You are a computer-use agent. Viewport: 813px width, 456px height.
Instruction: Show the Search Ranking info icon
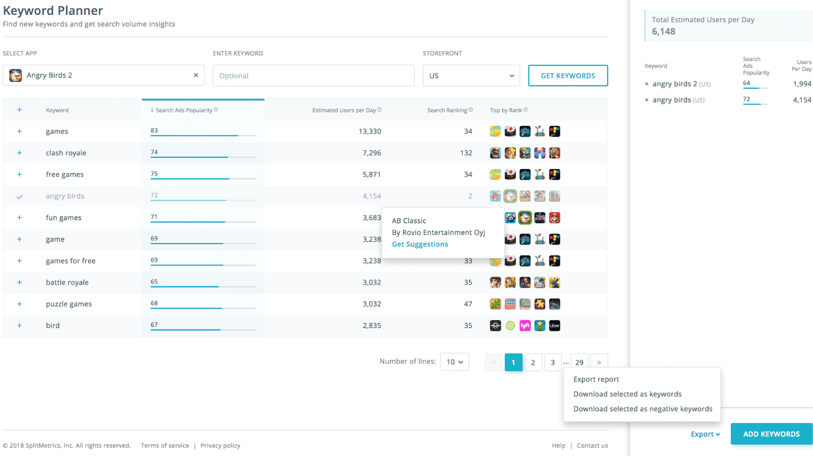(x=471, y=109)
